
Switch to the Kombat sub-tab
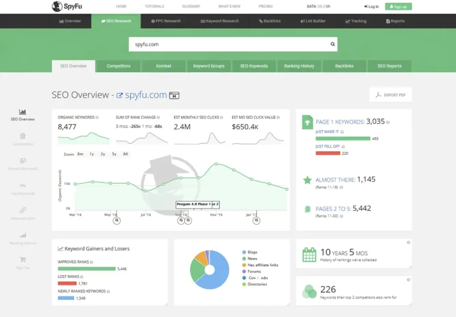(x=163, y=66)
